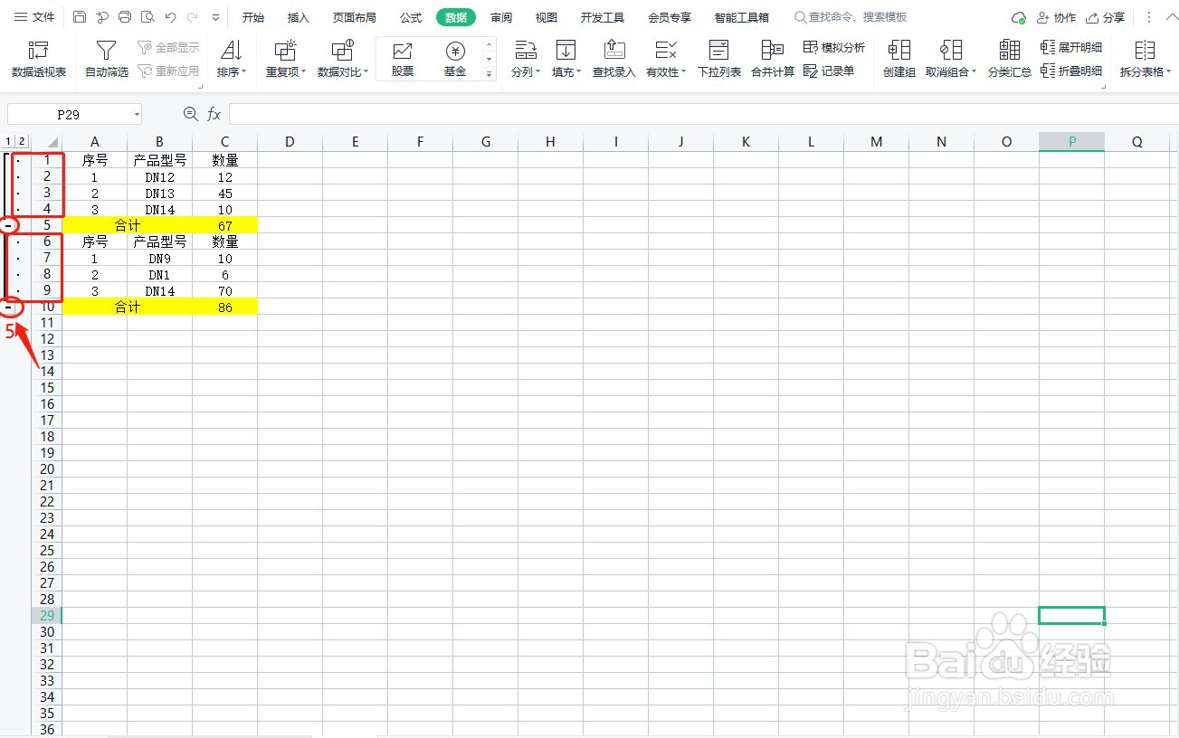The image size is (1179, 738).
Task: Click 创建组 to create a group
Action: pyautogui.click(x=899, y=59)
